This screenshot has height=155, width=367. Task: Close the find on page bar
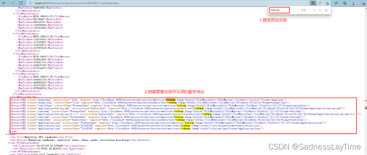click(x=326, y=10)
